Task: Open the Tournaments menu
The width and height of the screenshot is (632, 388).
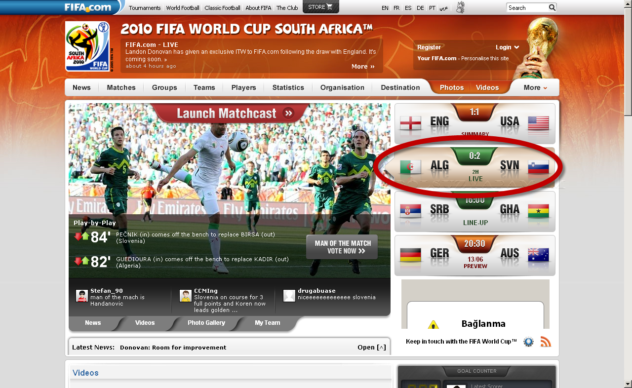Action: click(145, 8)
